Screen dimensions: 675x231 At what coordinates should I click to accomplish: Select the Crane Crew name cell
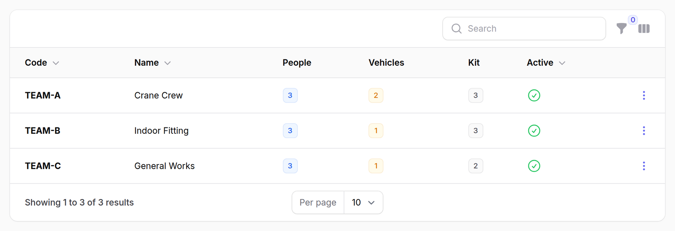tap(159, 96)
